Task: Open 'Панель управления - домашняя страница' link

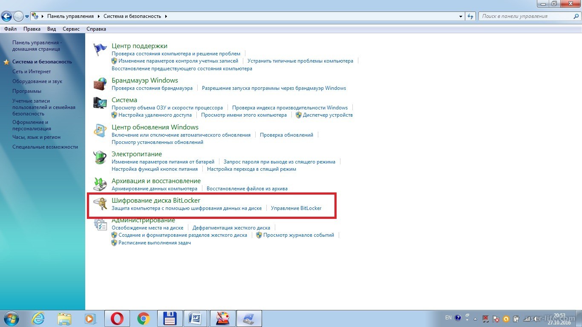Action: [37, 46]
